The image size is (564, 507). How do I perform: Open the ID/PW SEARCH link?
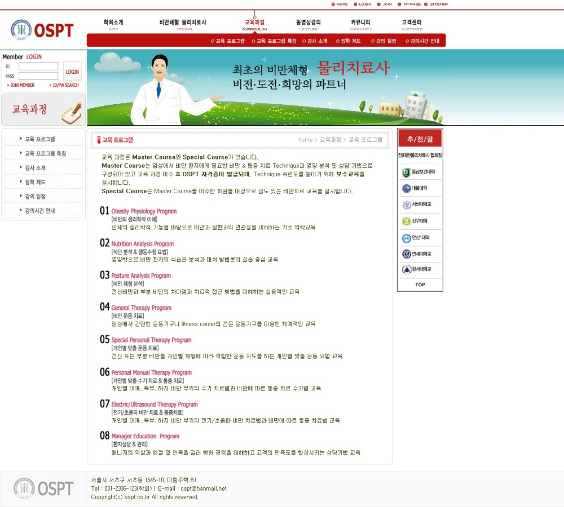pos(64,85)
